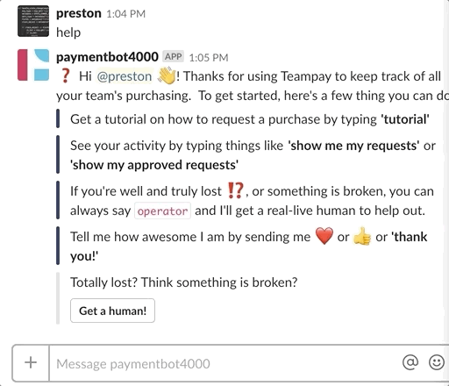Screen dimensions: 449x386
Task: Click paymentbot4000's app avatar
Action: pyautogui.click(x=33, y=65)
